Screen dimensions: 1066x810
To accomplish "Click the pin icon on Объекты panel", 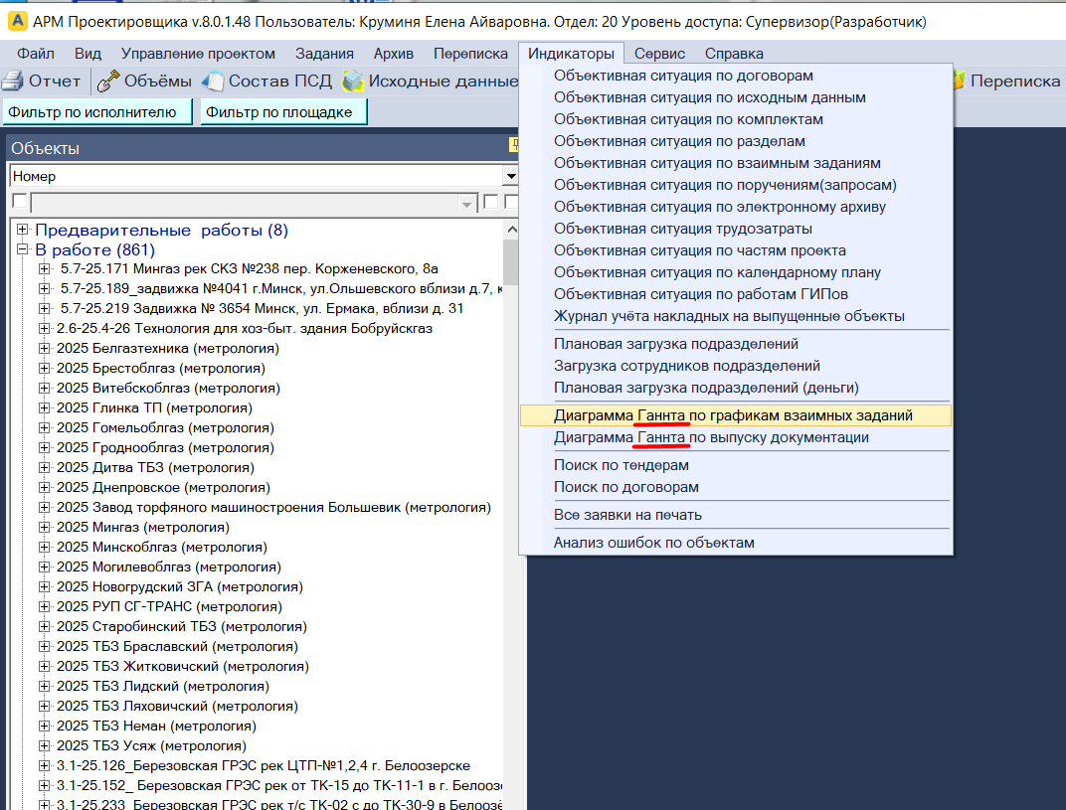I will click(515, 145).
